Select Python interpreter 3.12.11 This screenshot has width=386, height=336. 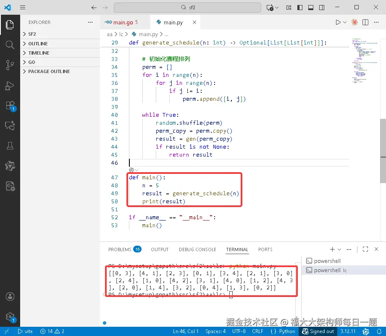click(348, 331)
